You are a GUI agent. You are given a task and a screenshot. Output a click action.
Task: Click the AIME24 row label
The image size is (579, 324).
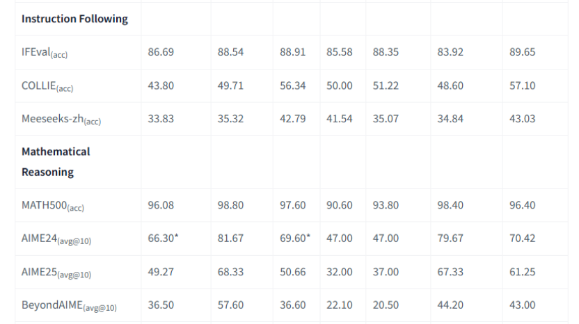[56, 239]
